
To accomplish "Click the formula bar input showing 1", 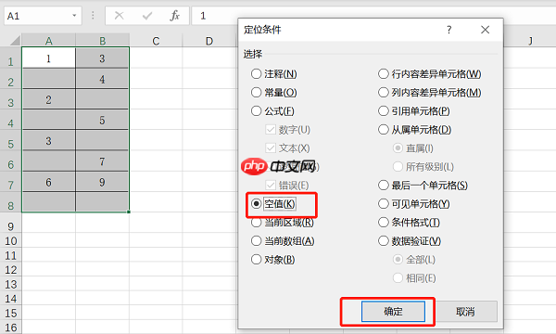I will [x=373, y=16].
